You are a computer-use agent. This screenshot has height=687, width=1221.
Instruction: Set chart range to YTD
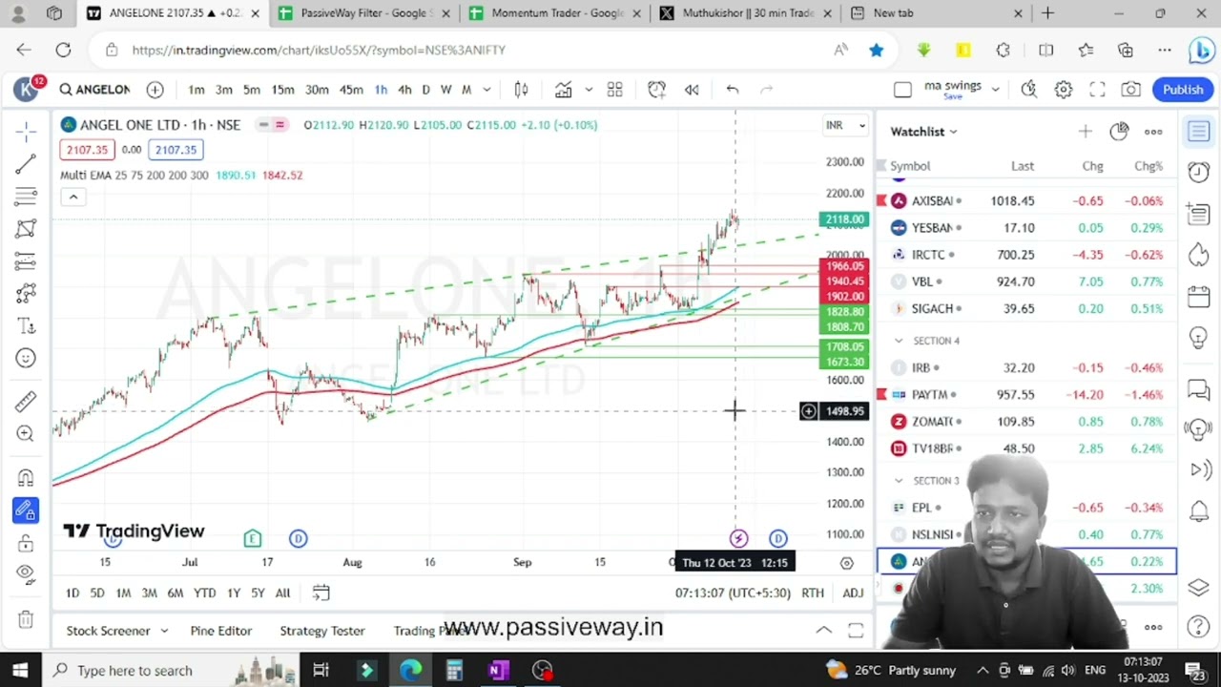pos(204,593)
